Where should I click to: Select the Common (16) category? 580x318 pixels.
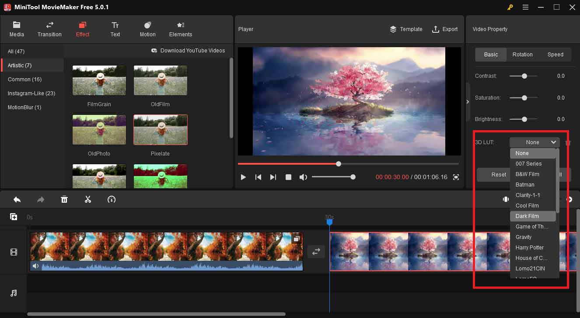tap(32, 79)
